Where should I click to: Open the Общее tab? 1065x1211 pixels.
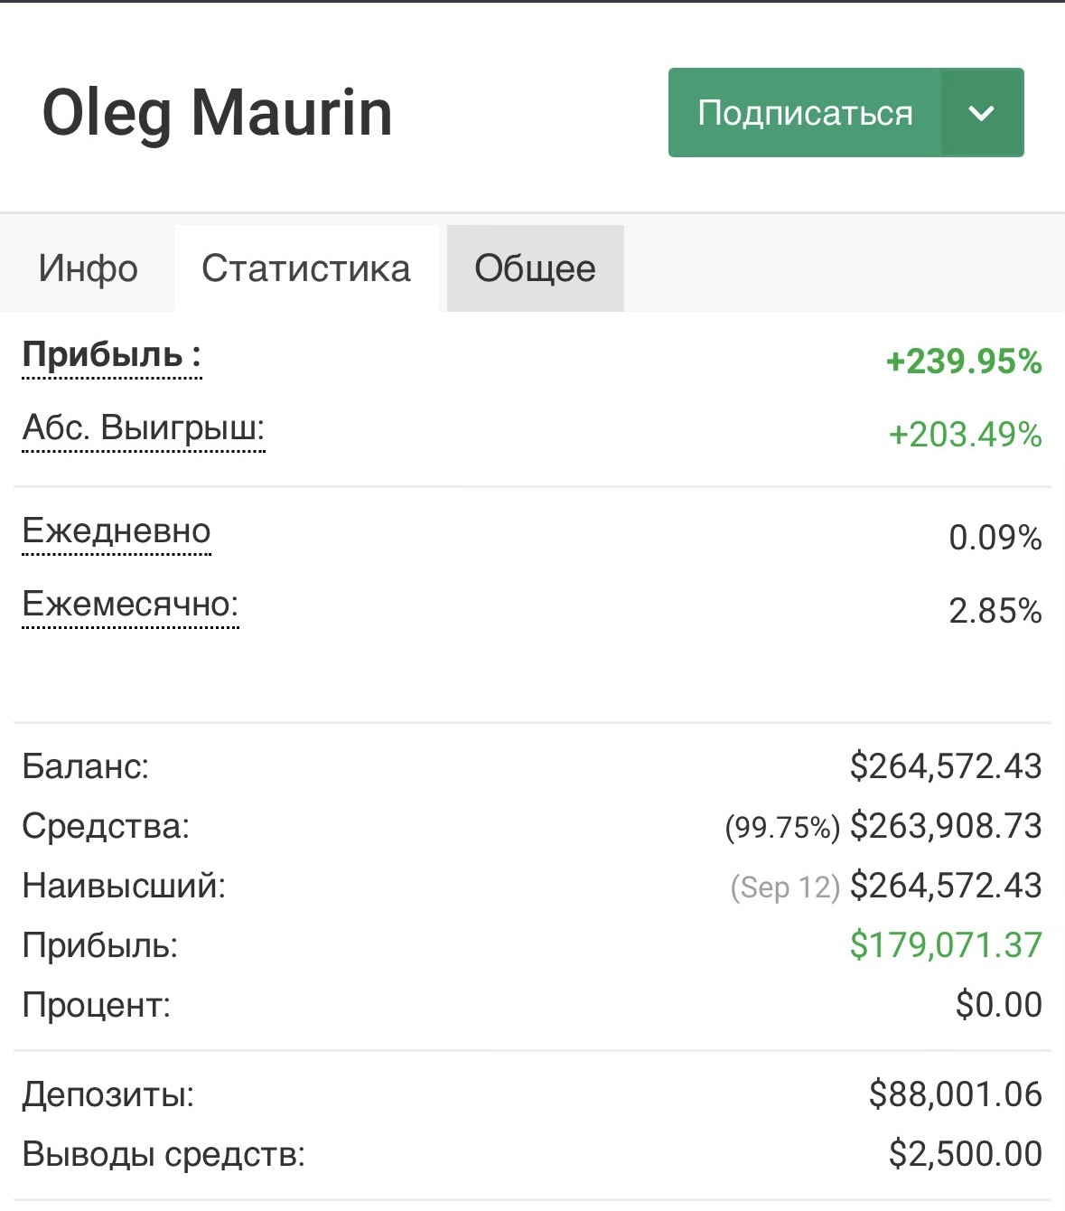[535, 268]
